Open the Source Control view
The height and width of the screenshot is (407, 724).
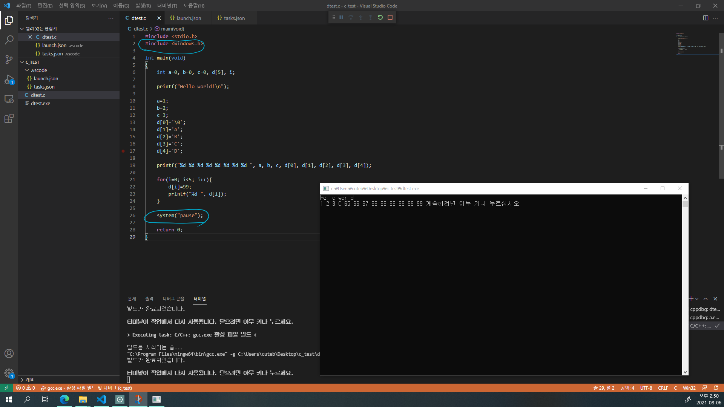click(9, 59)
